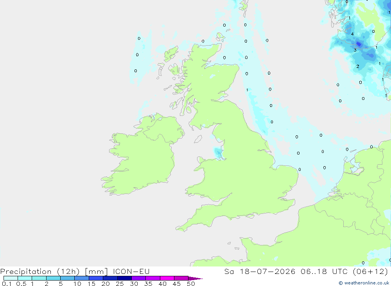Click the date "18-07-2026"
The width and height of the screenshot is (391, 286).
point(267,271)
